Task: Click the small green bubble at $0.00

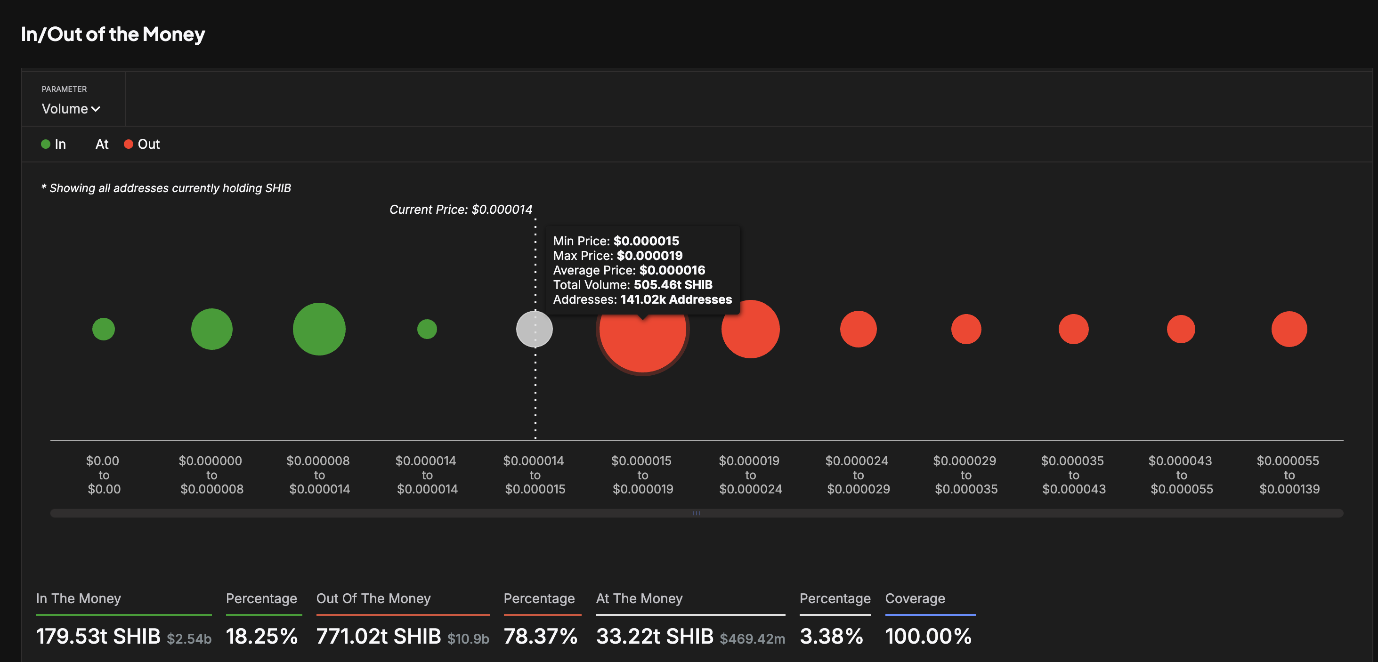Action: 103,329
